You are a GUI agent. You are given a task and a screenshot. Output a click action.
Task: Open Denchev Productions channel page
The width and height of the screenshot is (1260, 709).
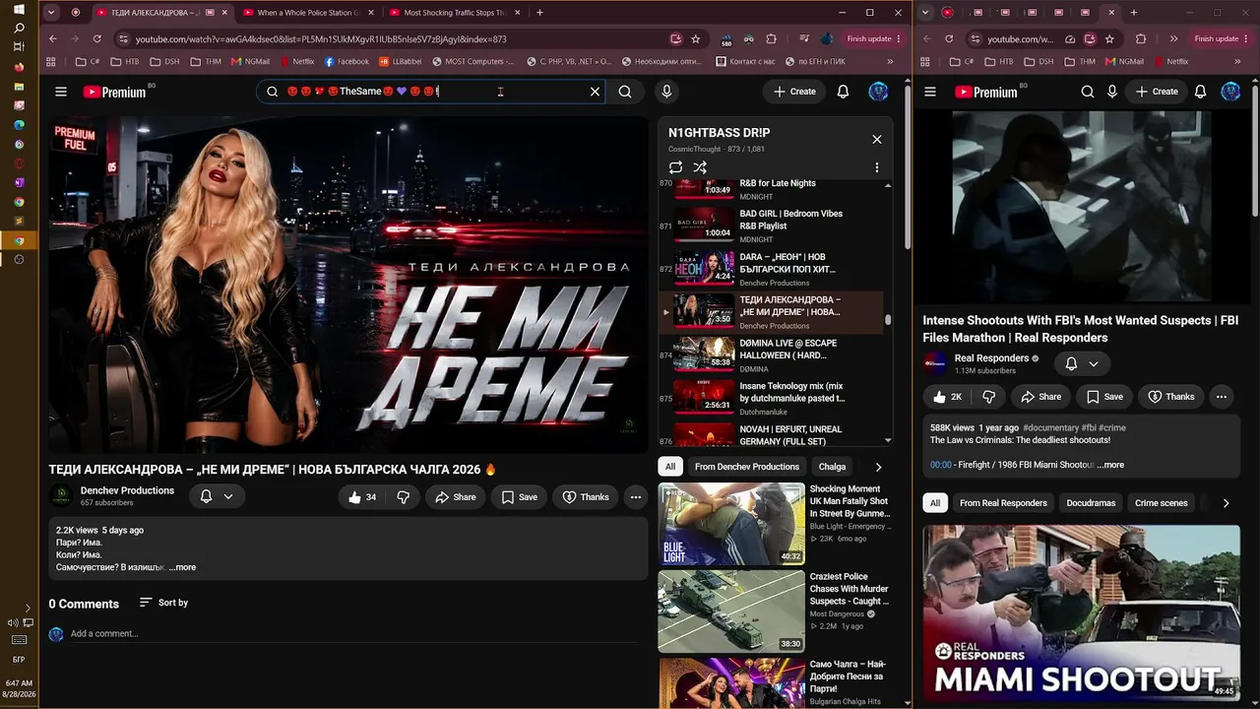[x=127, y=490]
